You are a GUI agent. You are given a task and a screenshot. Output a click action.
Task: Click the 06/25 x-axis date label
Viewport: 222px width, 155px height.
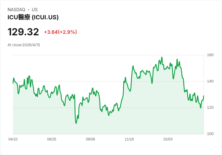(x=52, y=139)
